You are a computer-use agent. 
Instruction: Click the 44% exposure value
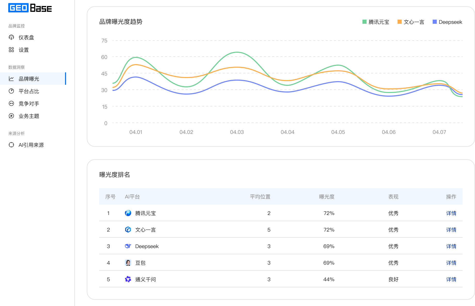(x=329, y=279)
